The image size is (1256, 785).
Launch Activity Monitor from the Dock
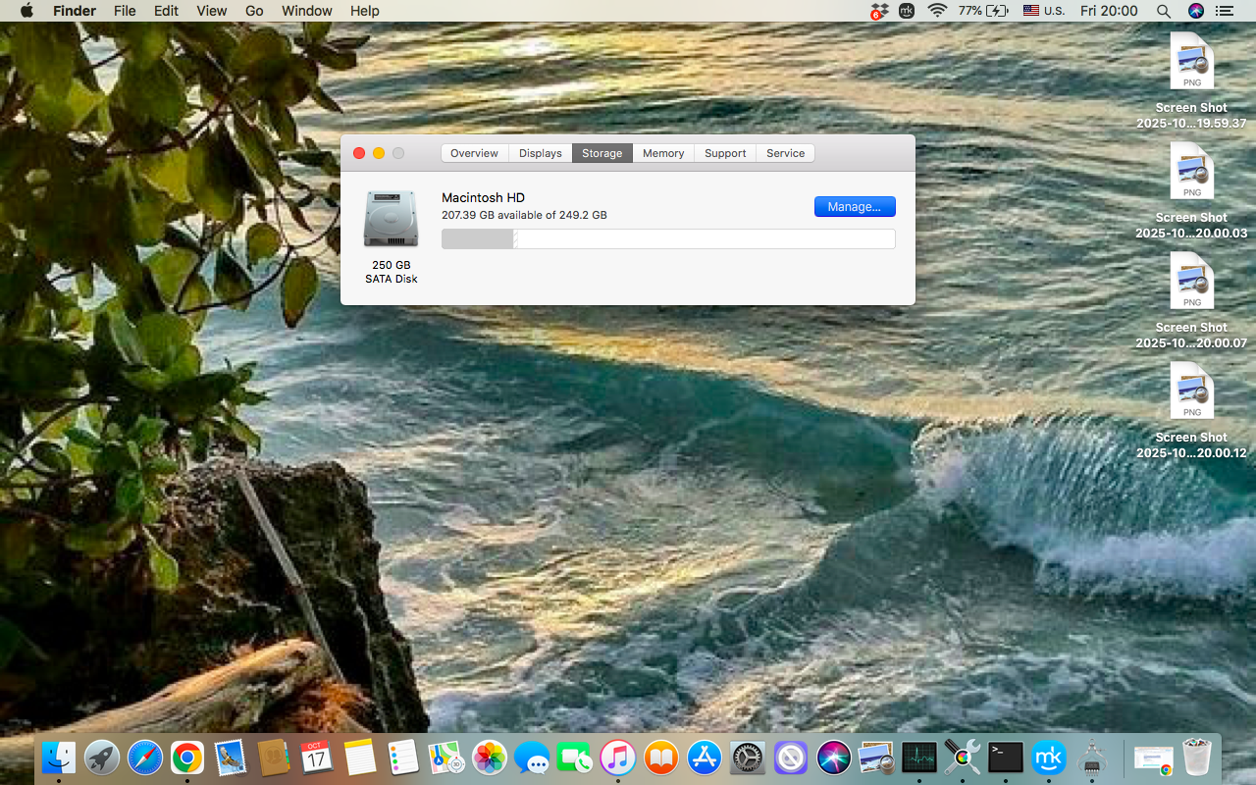pos(919,758)
